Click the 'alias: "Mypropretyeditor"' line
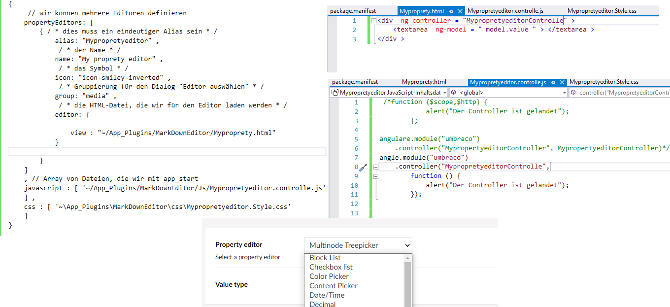Screen dimensions: 670x307 point(106,41)
